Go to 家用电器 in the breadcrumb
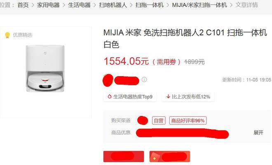This screenshot has width=272, height=165. pos(48,5)
